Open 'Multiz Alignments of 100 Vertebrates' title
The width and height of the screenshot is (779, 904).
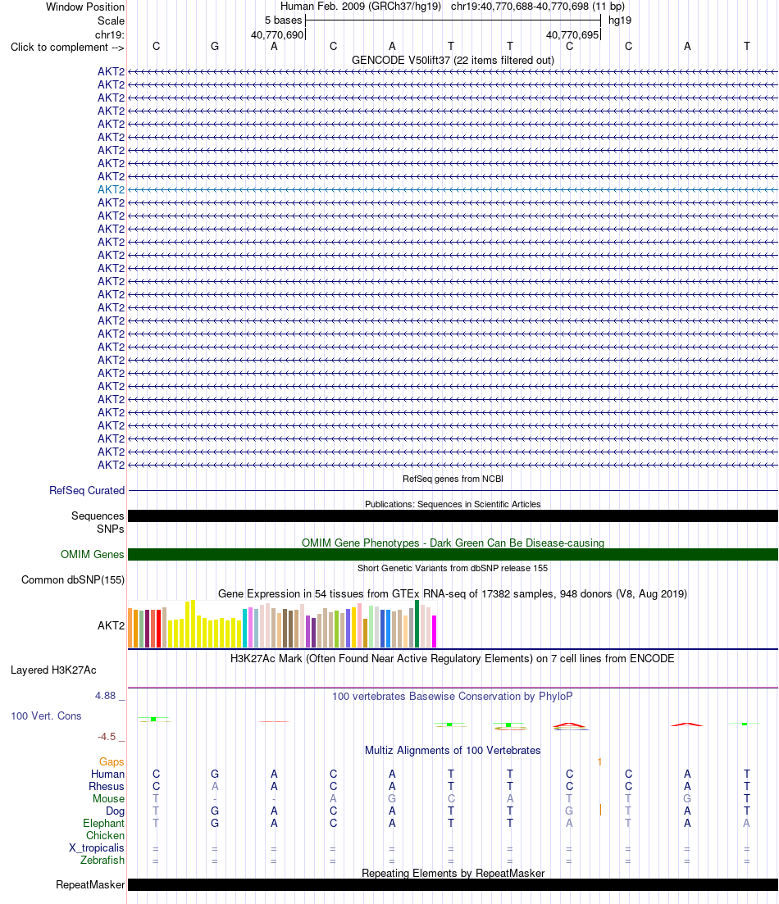(x=453, y=750)
